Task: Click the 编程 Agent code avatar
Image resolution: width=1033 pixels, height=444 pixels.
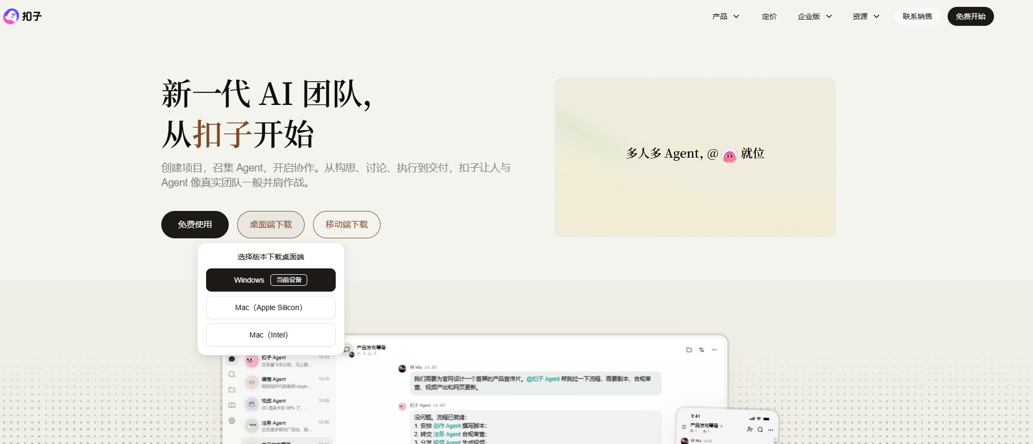Action: coord(251,382)
